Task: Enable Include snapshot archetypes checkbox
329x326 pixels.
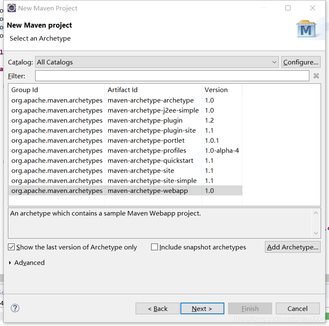Action: click(x=154, y=247)
